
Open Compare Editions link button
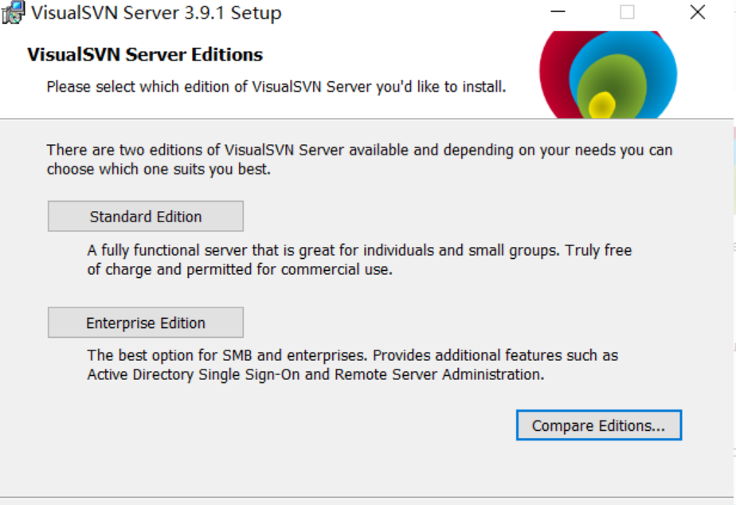pyautogui.click(x=599, y=425)
